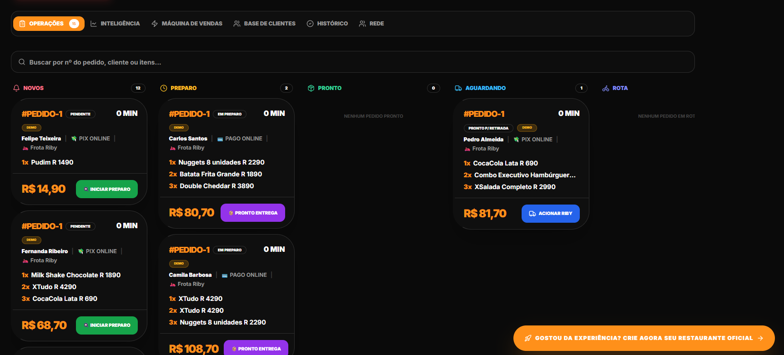Click the 'Pendente' badge on Felipe Teixeira's order
This screenshot has height=355, width=784.
(x=80, y=114)
